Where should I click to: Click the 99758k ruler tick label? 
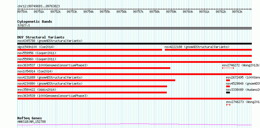pos(155,12)
